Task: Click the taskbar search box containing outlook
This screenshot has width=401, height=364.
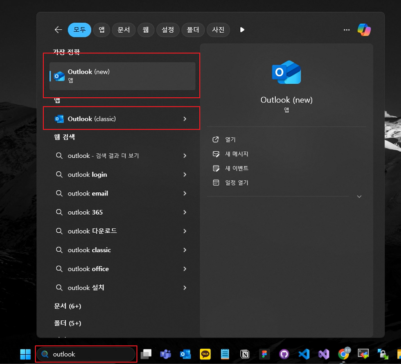Action: pyautogui.click(x=86, y=354)
